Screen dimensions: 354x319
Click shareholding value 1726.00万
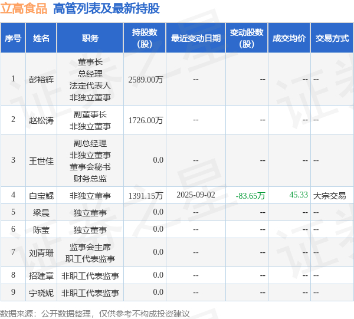click(x=146, y=120)
